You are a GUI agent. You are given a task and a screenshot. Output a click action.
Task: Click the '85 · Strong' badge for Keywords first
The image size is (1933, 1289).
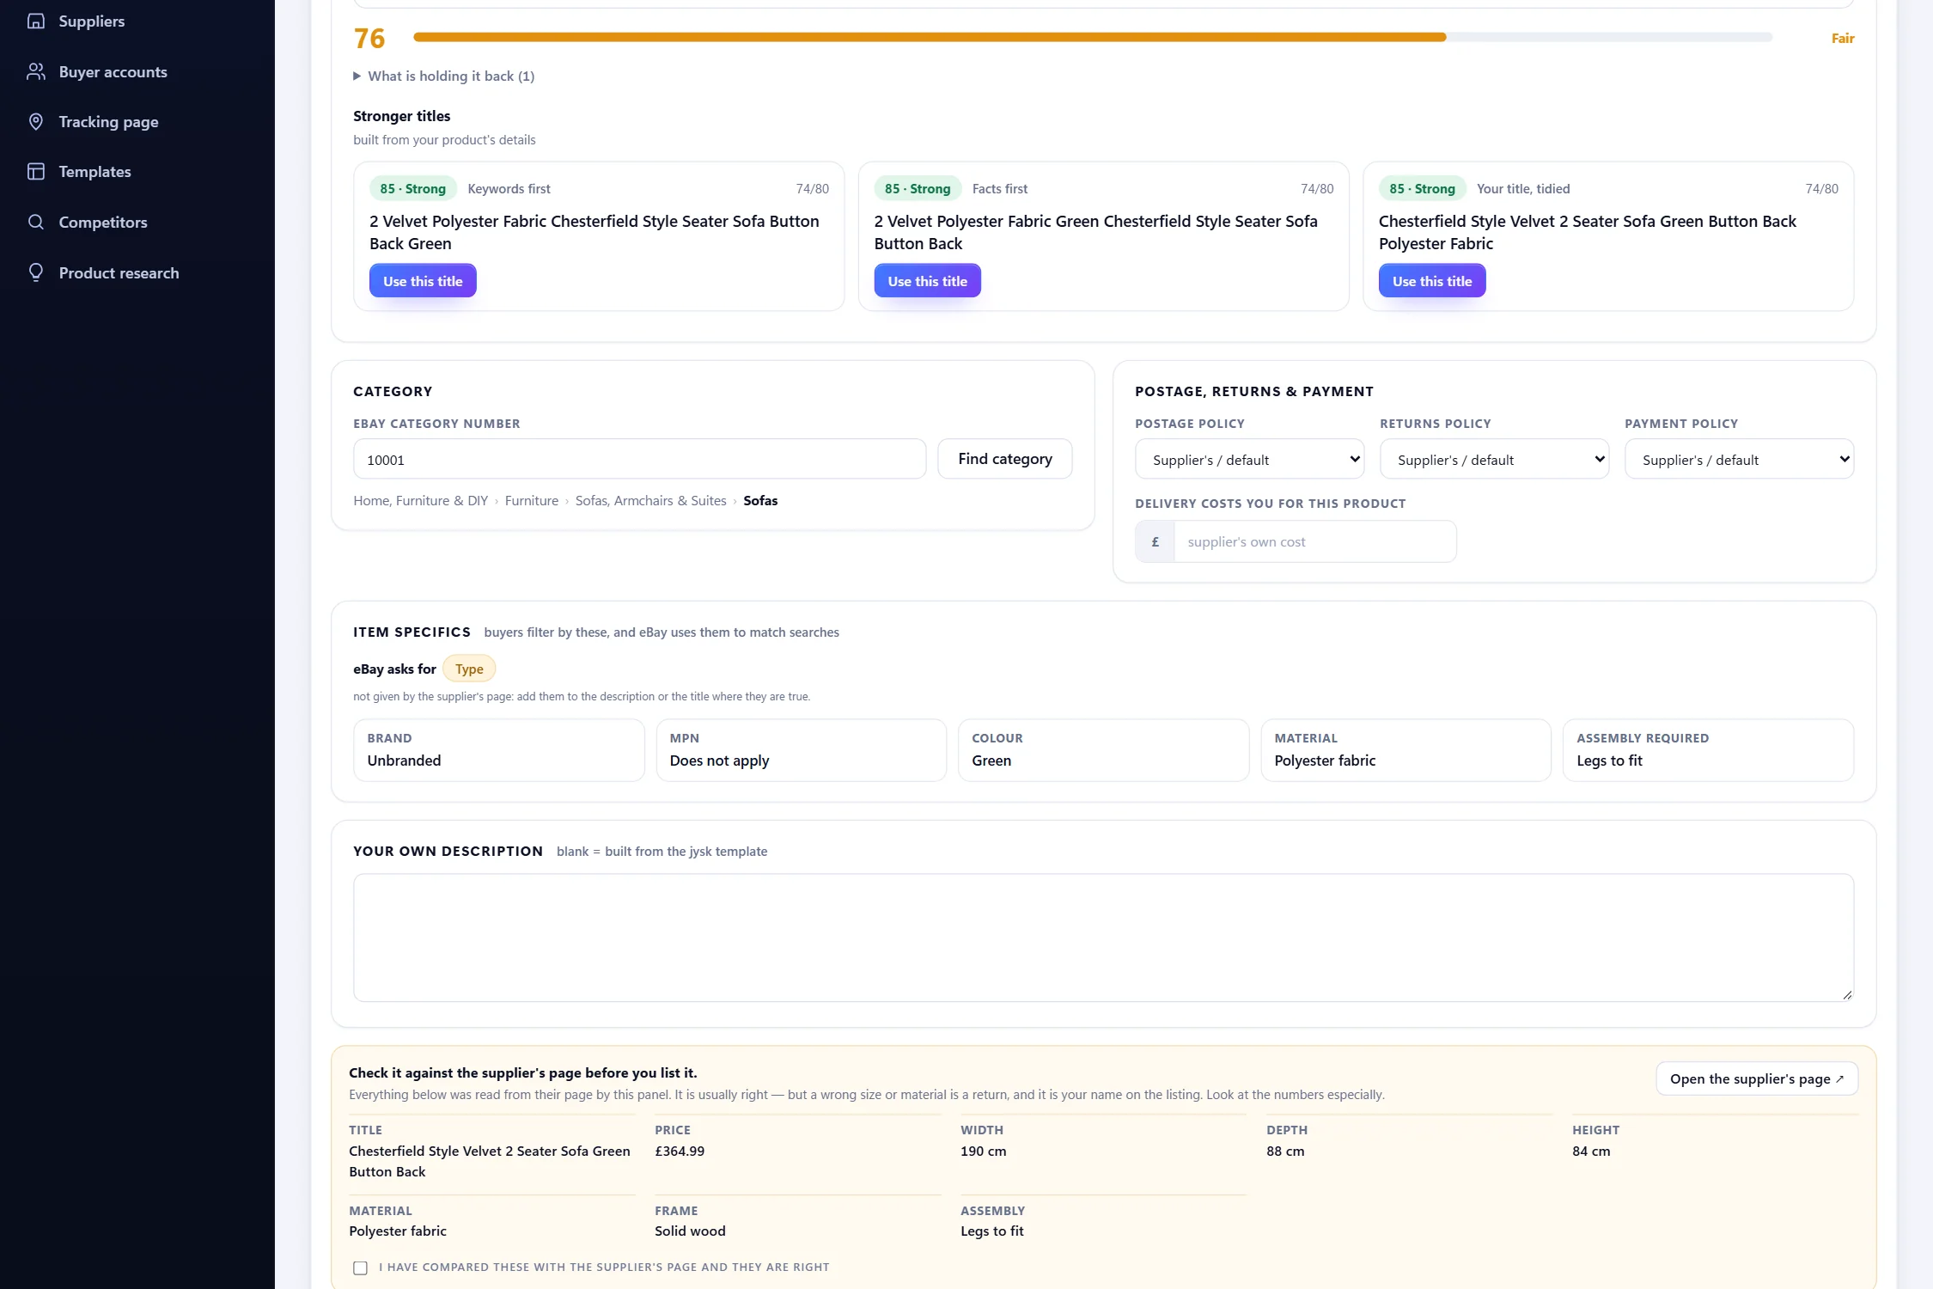pyautogui.click(x=412, y=188)
